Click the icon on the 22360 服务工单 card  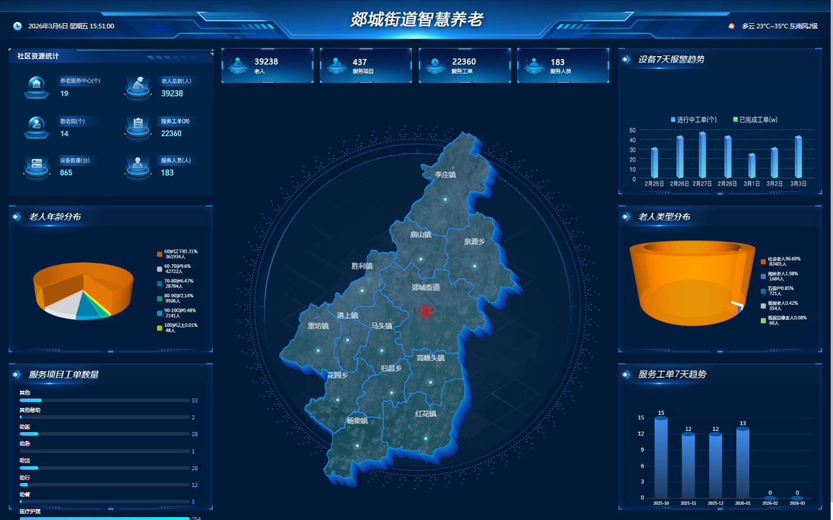[x=435, y=65]
